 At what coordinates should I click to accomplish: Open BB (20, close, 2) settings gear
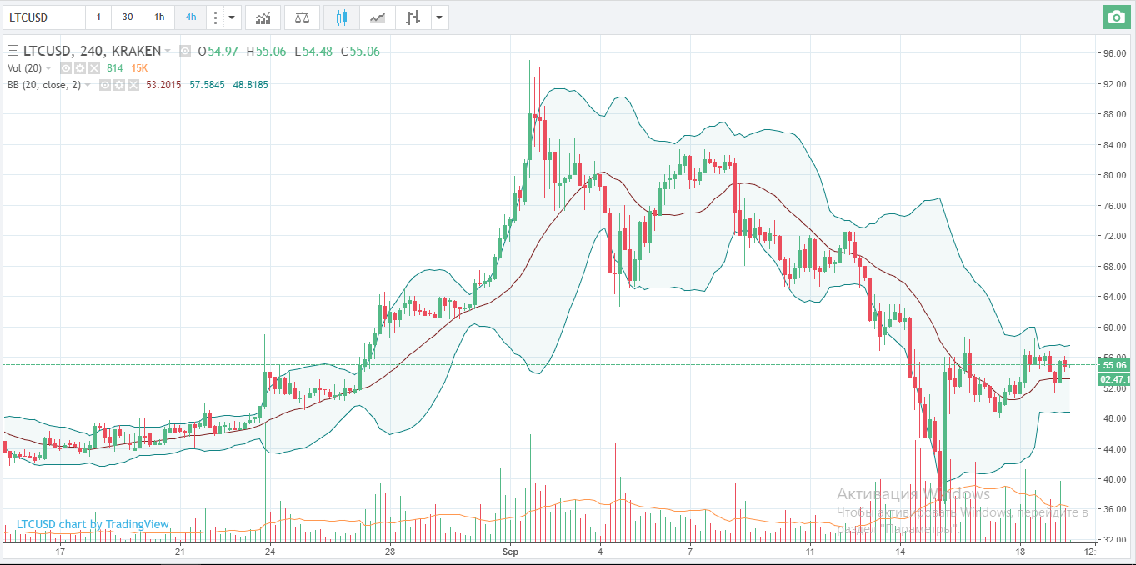118,85
